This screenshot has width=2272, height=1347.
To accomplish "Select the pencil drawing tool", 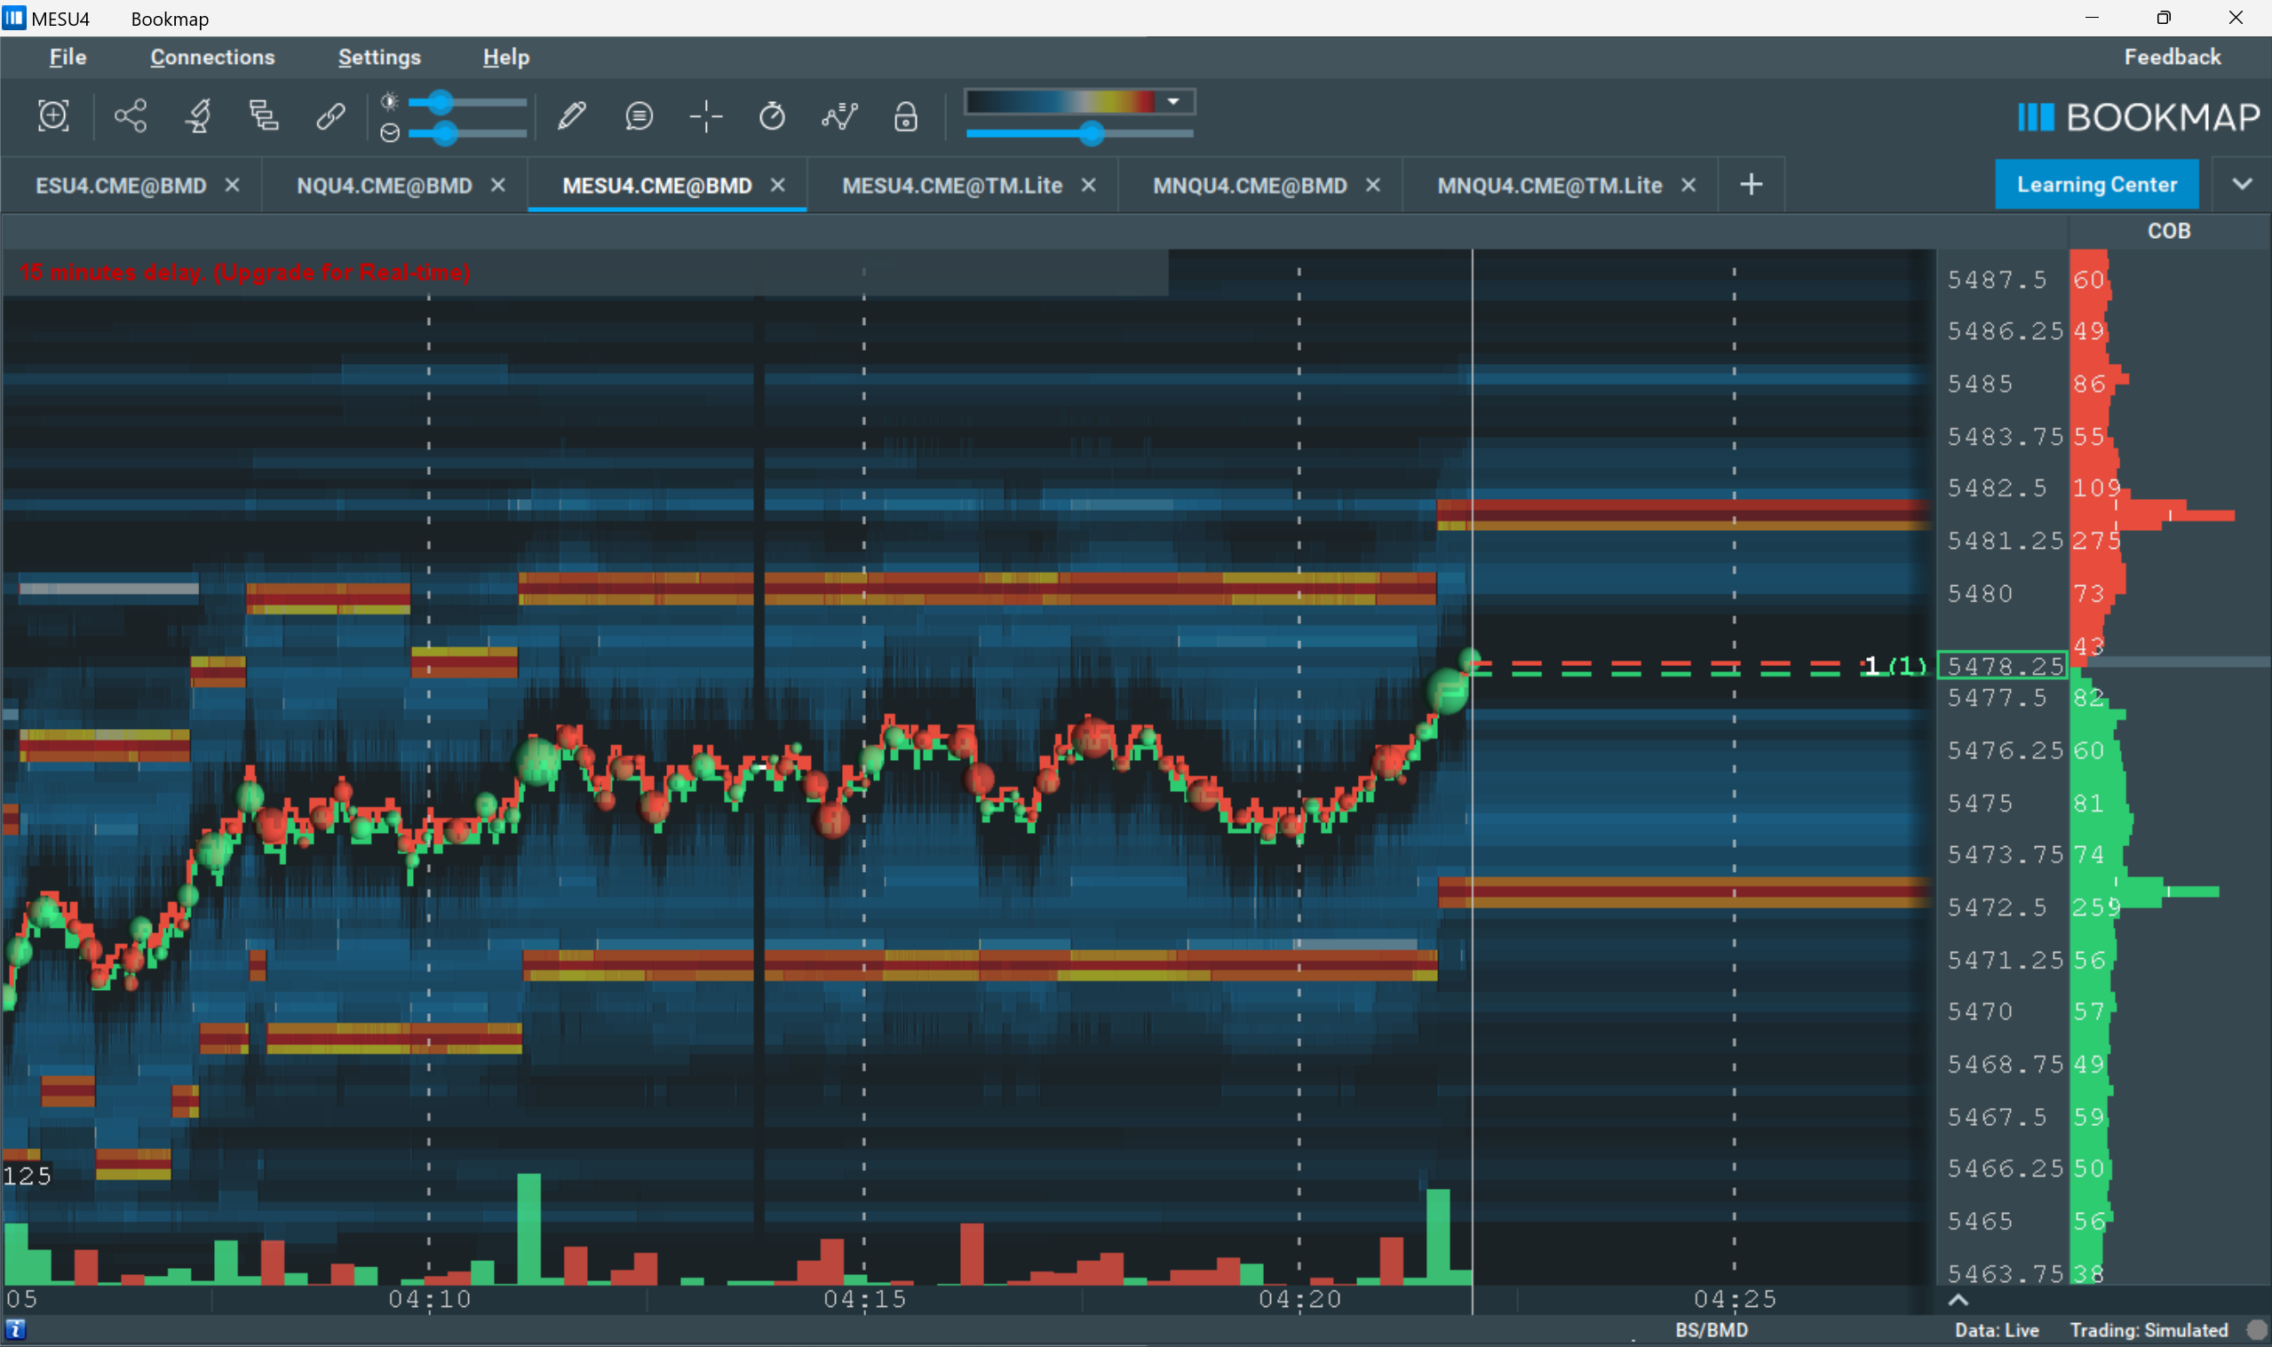I will 572,115.
